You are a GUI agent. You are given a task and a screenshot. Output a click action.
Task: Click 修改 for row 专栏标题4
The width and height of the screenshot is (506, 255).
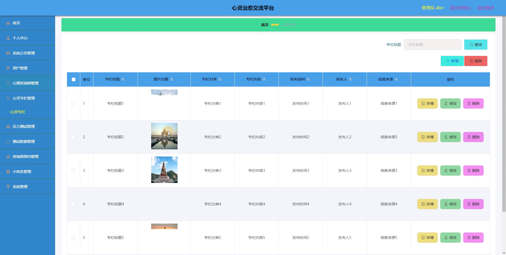450,204
